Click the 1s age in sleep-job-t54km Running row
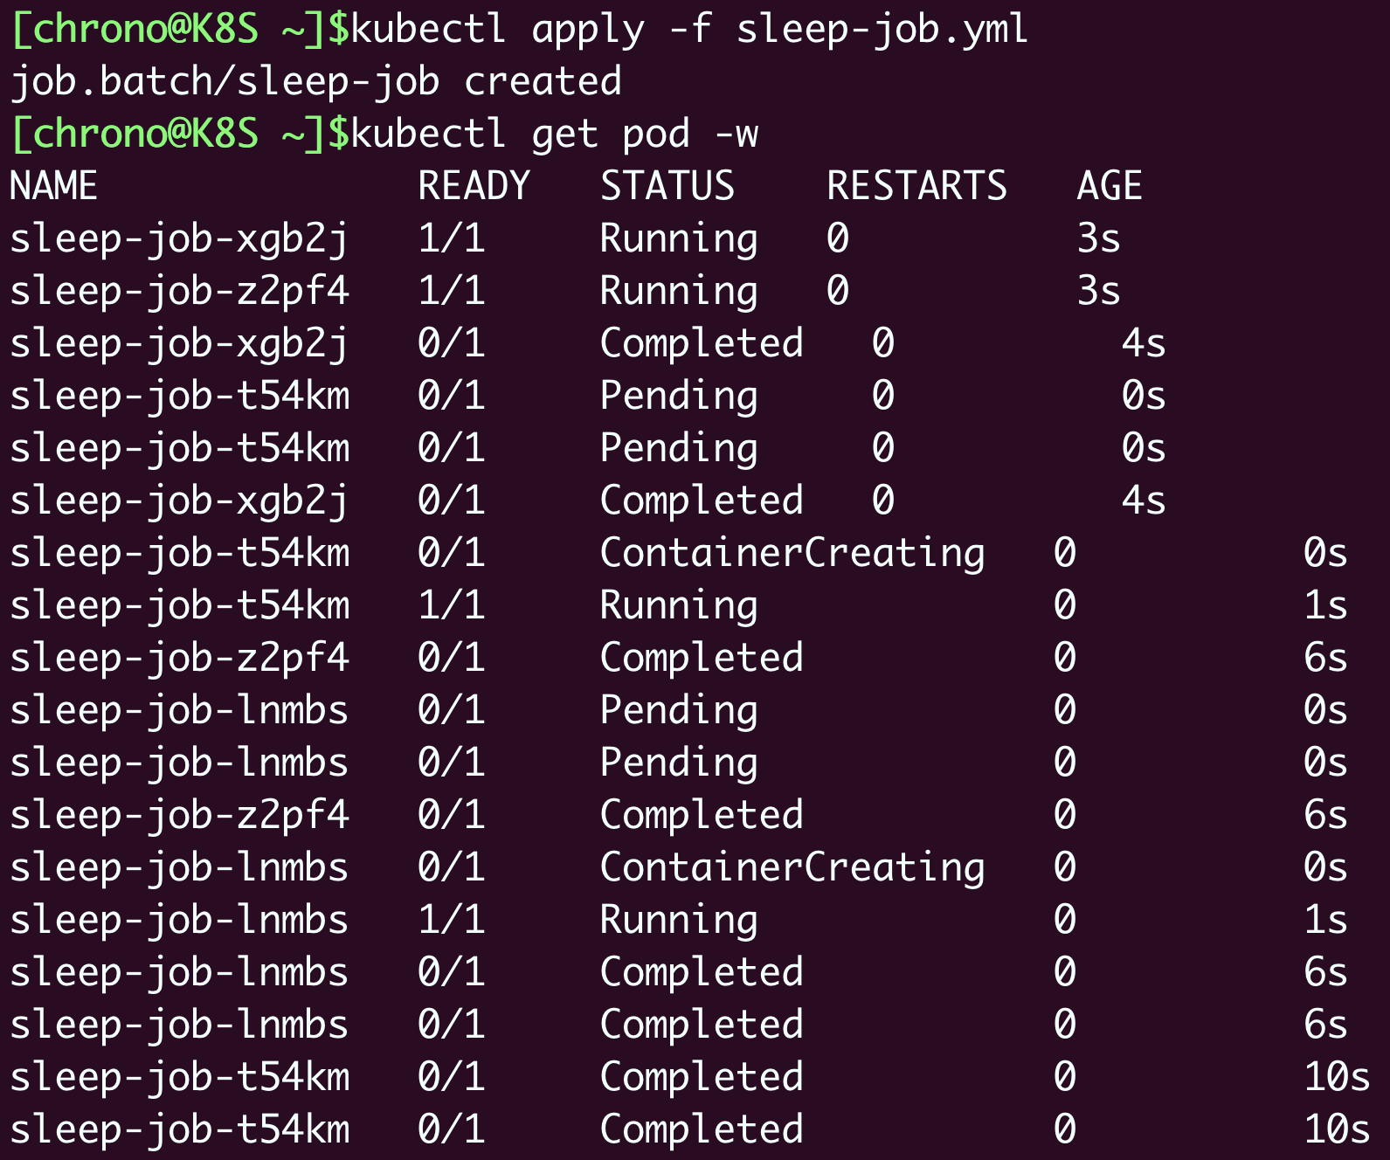This screenshot has height=1160, width=1390. point(1325,606)
